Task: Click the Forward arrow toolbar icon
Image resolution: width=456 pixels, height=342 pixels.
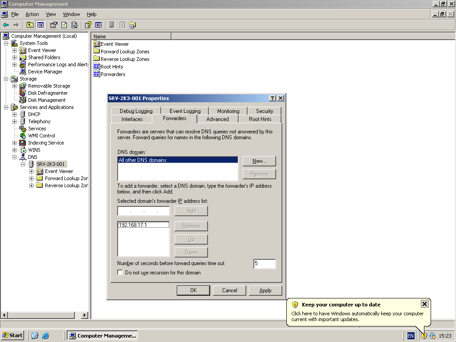Action: tap(16, 25)
